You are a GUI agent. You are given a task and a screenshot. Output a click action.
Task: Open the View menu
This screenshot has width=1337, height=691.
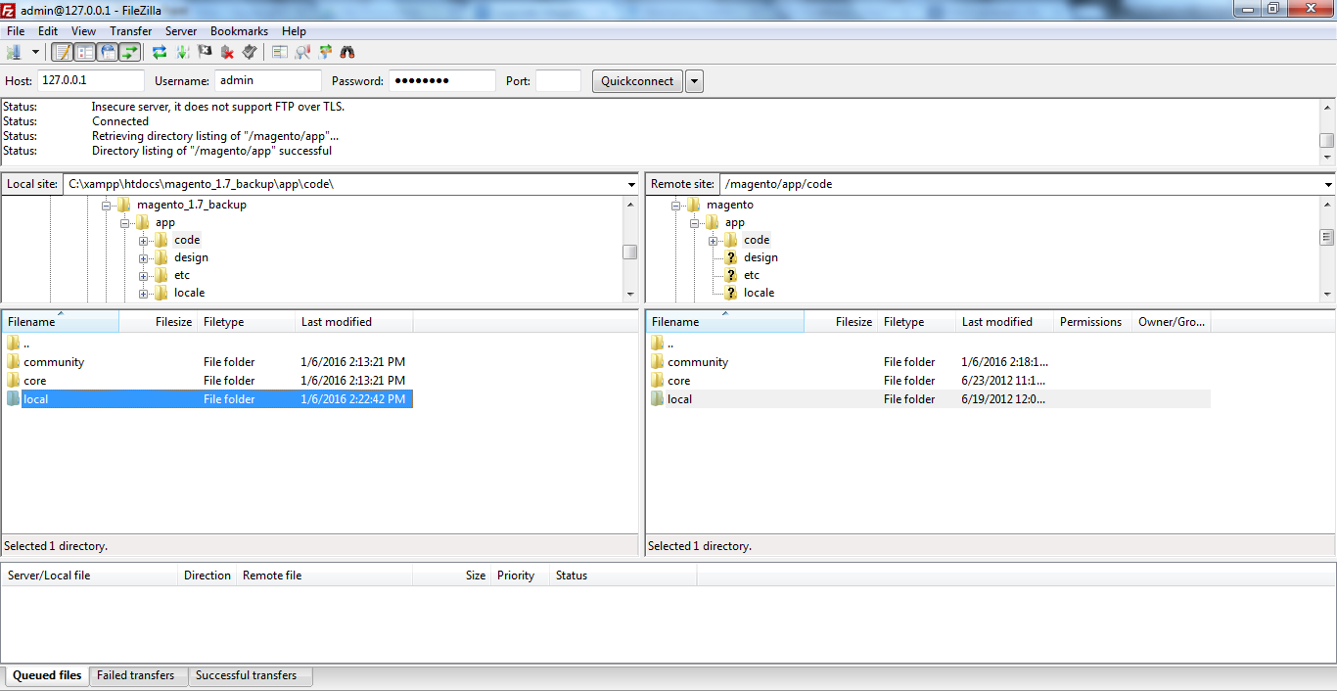click(84, 31)
